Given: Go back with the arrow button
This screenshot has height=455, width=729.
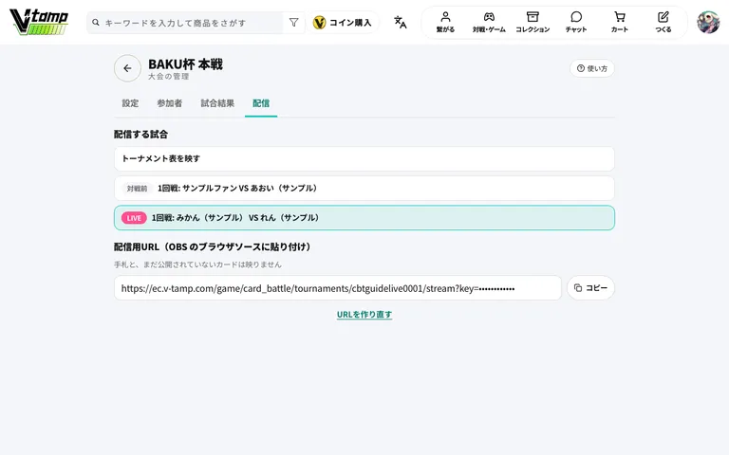Looking at the screenshot, I should click(x=127, y=68).
